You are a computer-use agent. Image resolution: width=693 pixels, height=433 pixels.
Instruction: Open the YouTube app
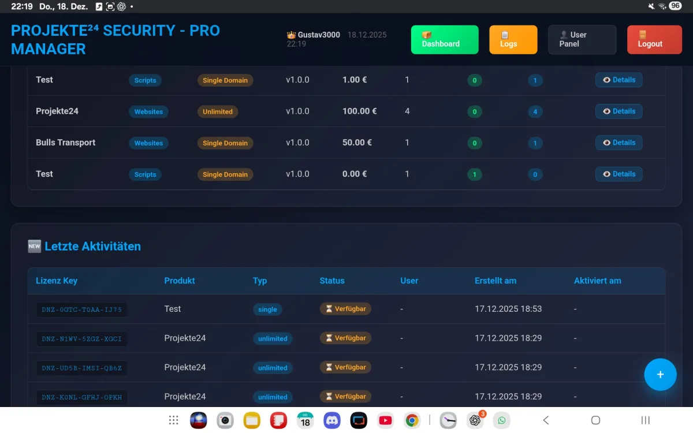[x=386, y=420]
